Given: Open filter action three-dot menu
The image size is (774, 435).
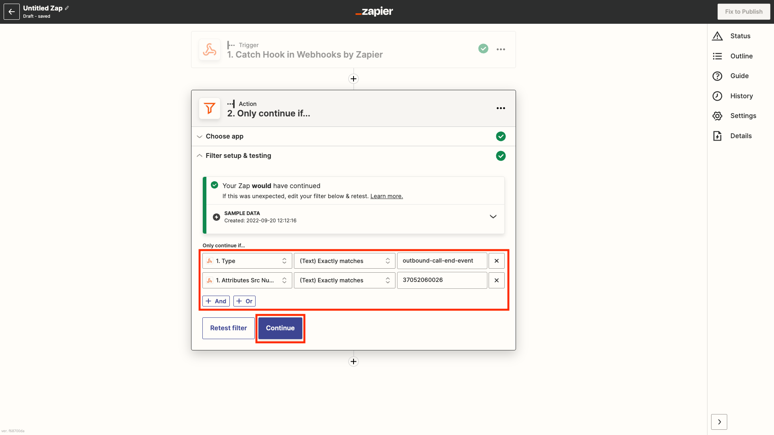Looking at the screenshot, I should coord(501,108).
